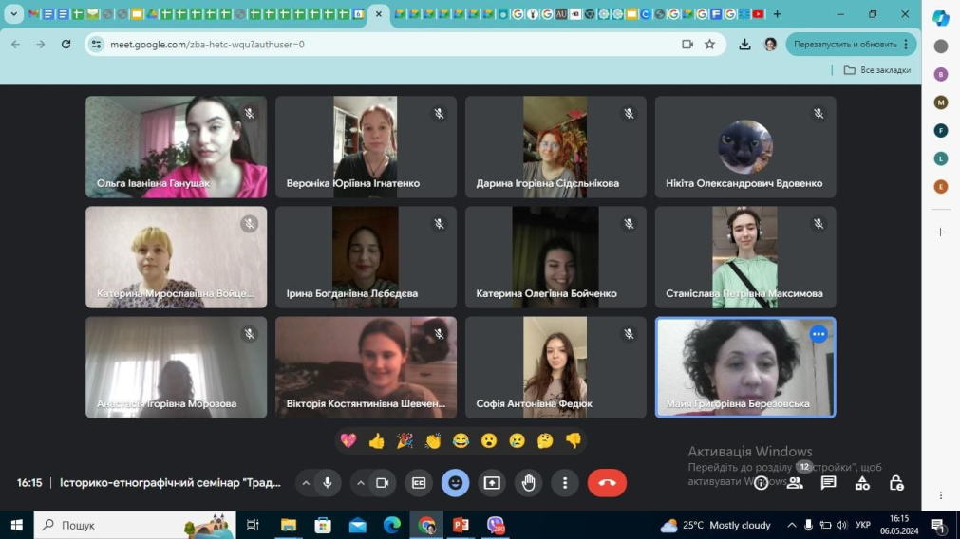Send the laughing face reaction
The image size is (960, 539).
pos(461,440)
